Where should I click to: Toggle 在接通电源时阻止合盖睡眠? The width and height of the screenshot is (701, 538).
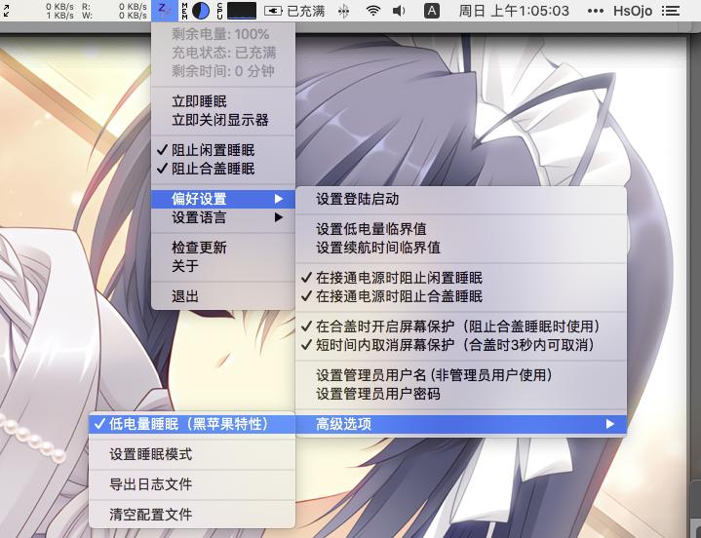tap(461, 296)
